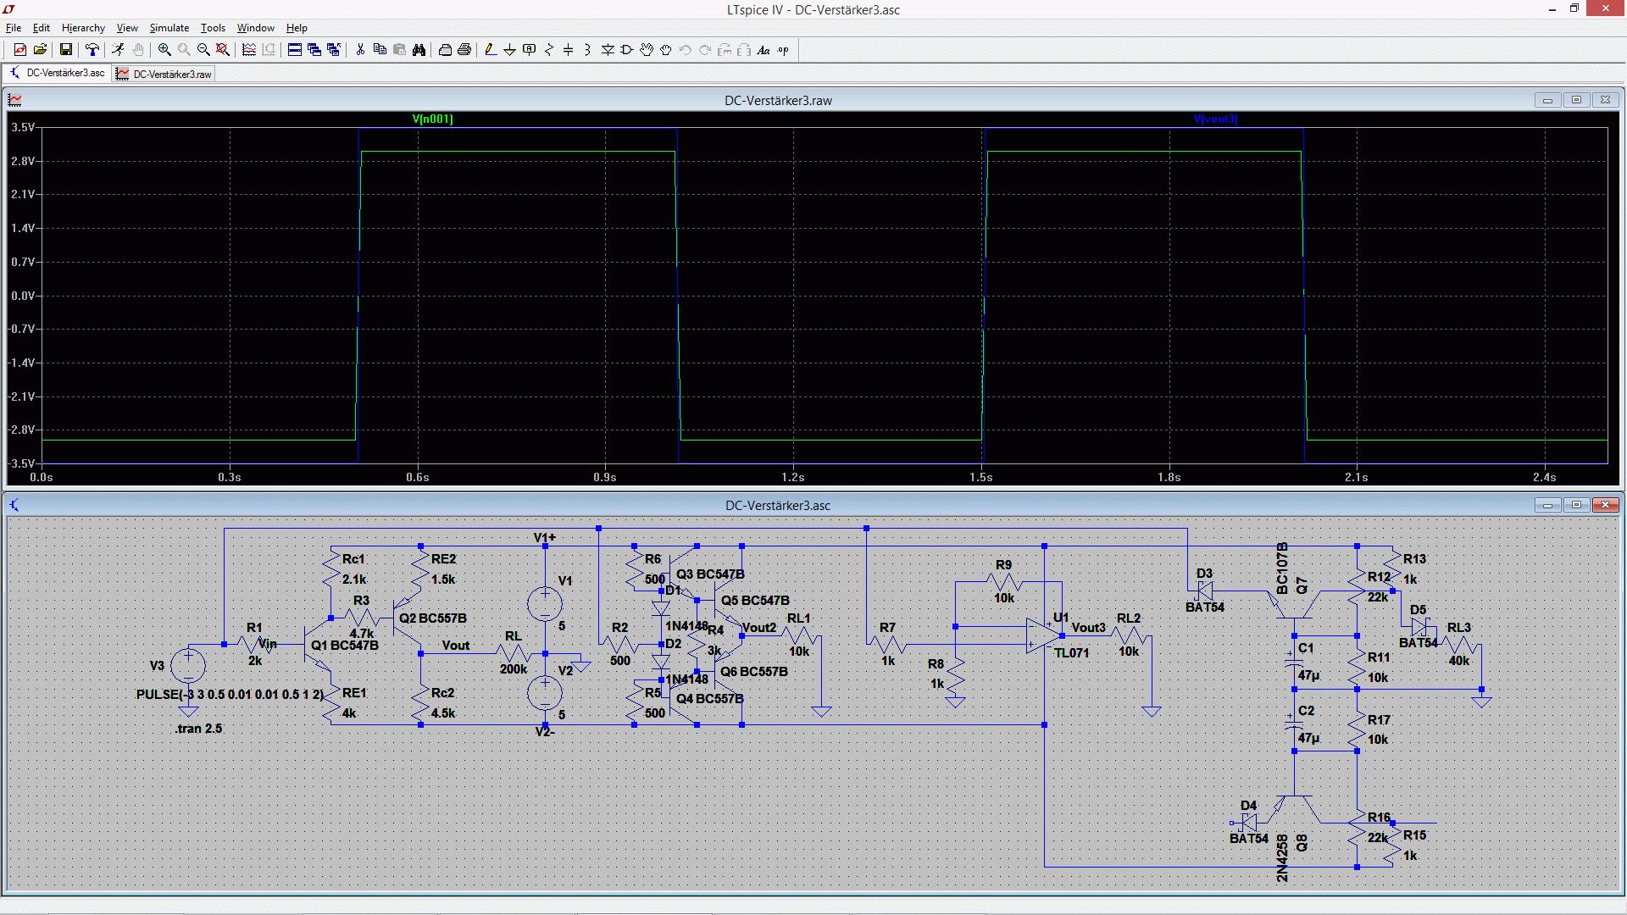The image size is (1627, 915).
Task: Click the V(n001) trace label
Action: point(432,119)
